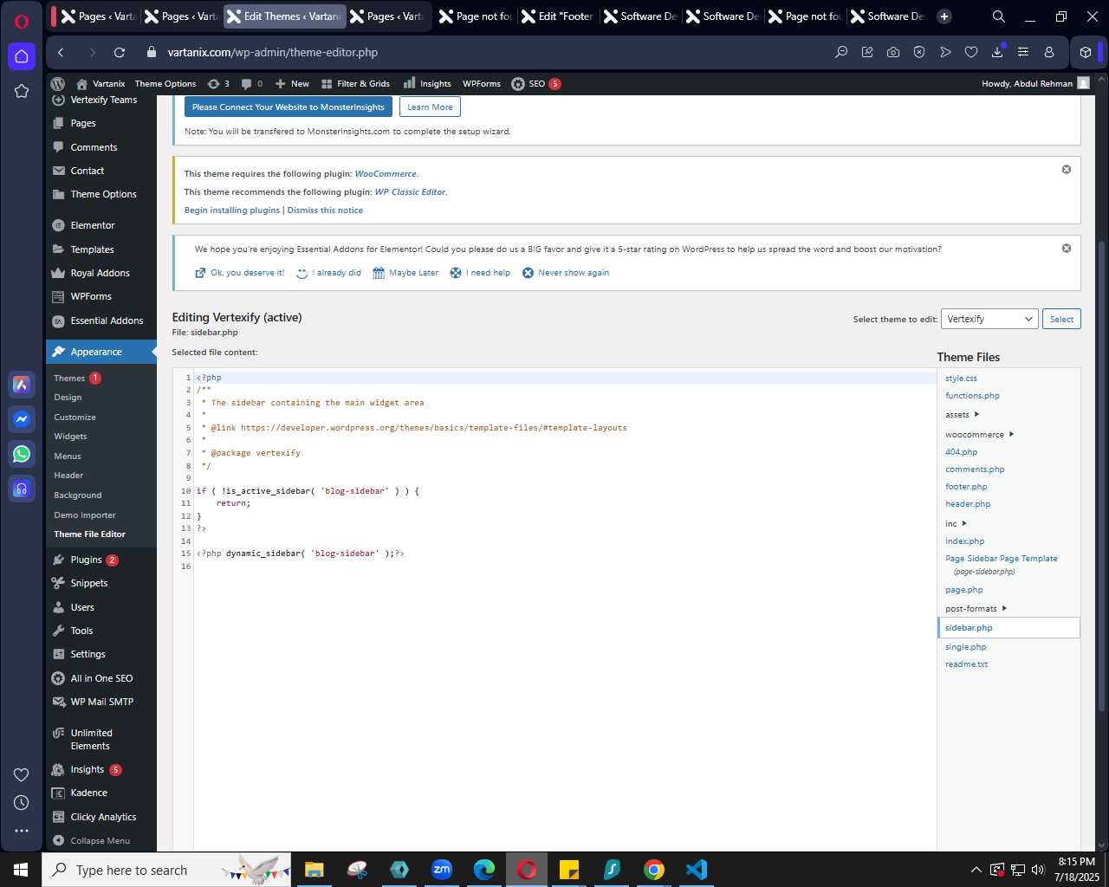Follow the Begin installing plugins link
Image resolution: width=1109 pixels, height=887 pixels.
(x=232, y=210)
